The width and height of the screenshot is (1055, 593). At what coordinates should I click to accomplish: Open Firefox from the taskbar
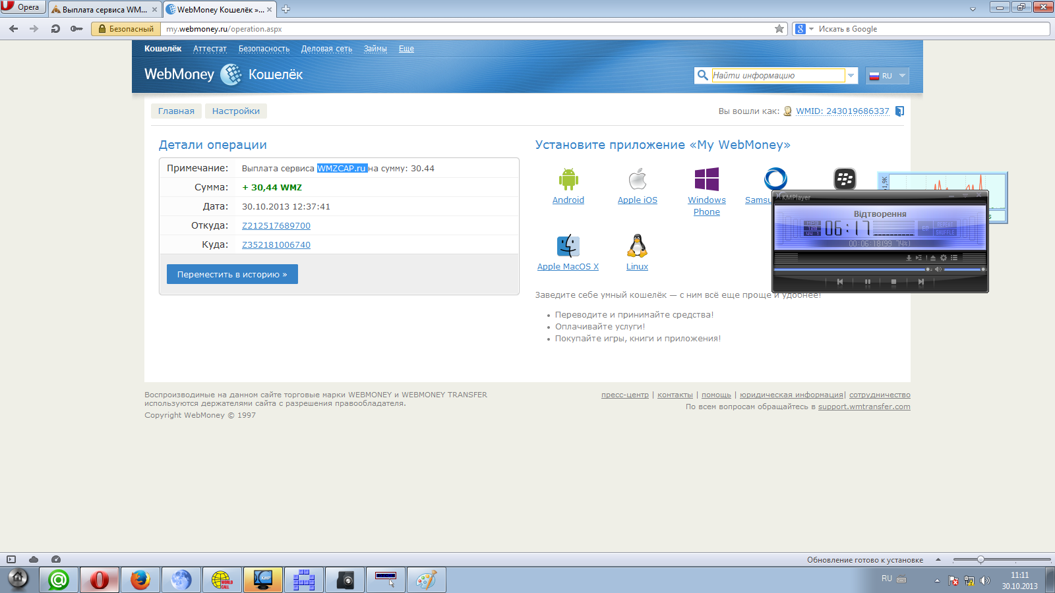[x=140, y=580]
